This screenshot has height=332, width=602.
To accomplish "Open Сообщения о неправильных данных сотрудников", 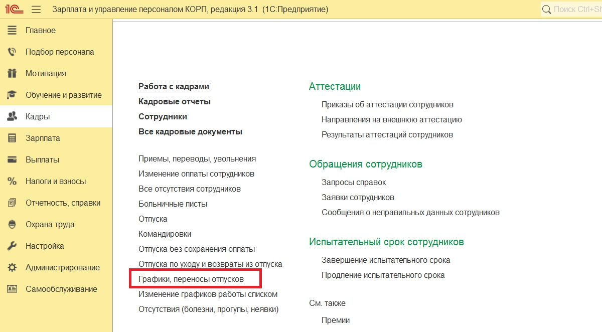I will pos(410,213).
